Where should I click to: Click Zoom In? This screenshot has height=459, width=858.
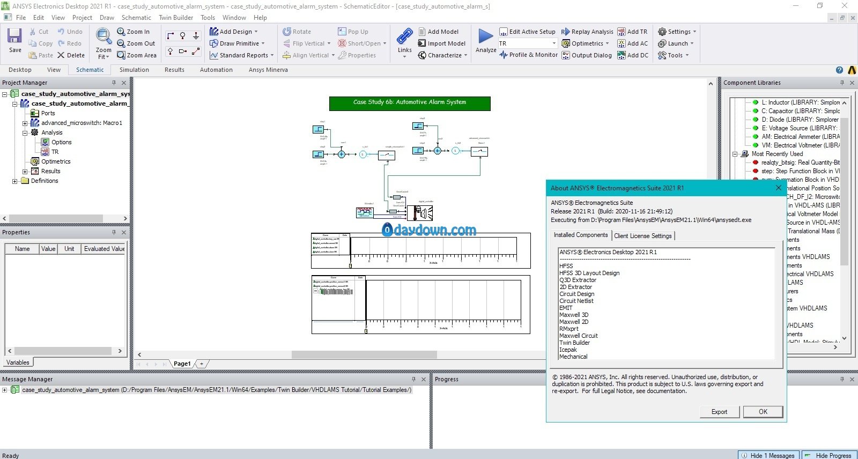(x=134, y=32)
